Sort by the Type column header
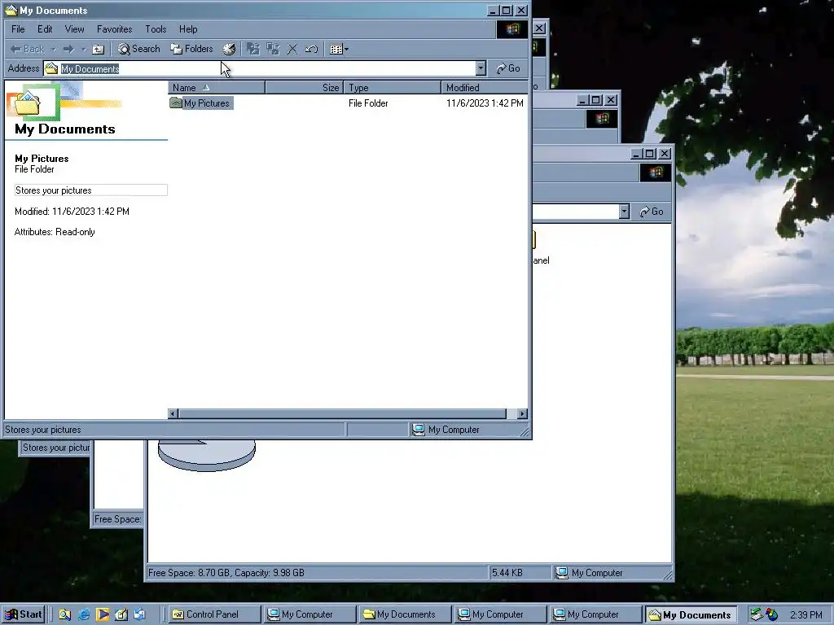This screenshot has height=625, width=834. tap(393, 88)
